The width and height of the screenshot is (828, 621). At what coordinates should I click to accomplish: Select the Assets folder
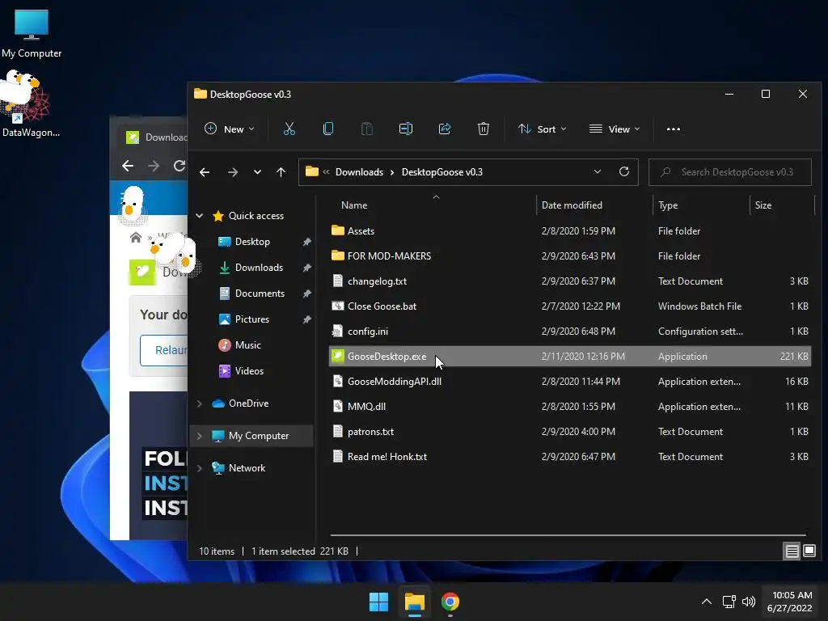[570, 230]
